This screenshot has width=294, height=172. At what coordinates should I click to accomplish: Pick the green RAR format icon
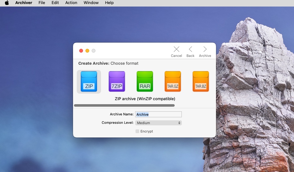click(x=145, y=81)
